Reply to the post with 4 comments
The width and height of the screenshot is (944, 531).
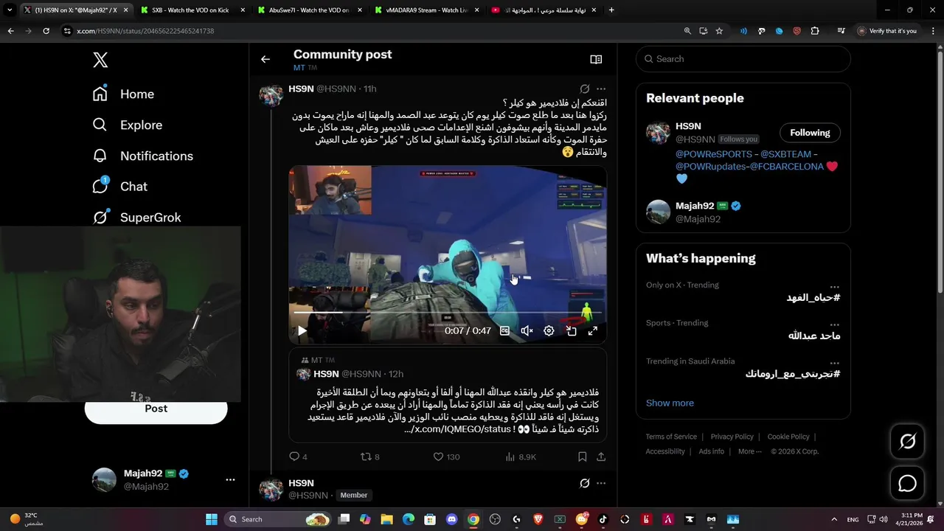[x=298, y=457]
